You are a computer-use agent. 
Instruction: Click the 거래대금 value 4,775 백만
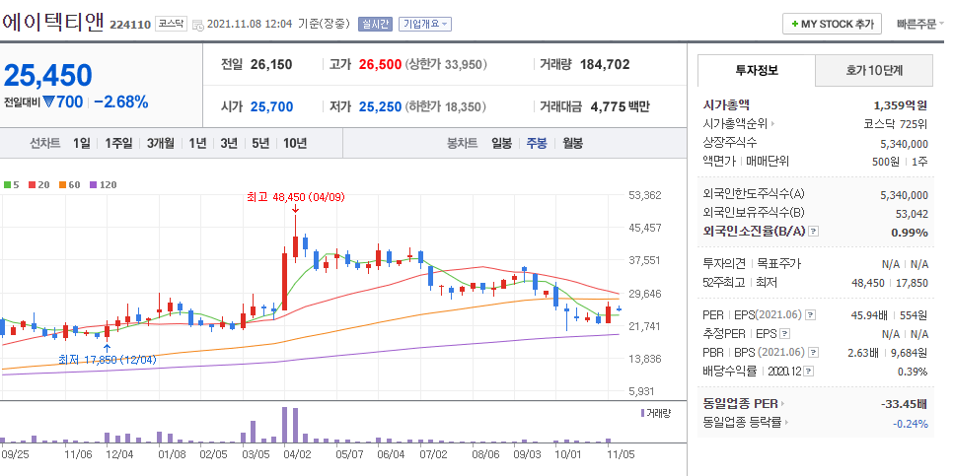(619, 106)
